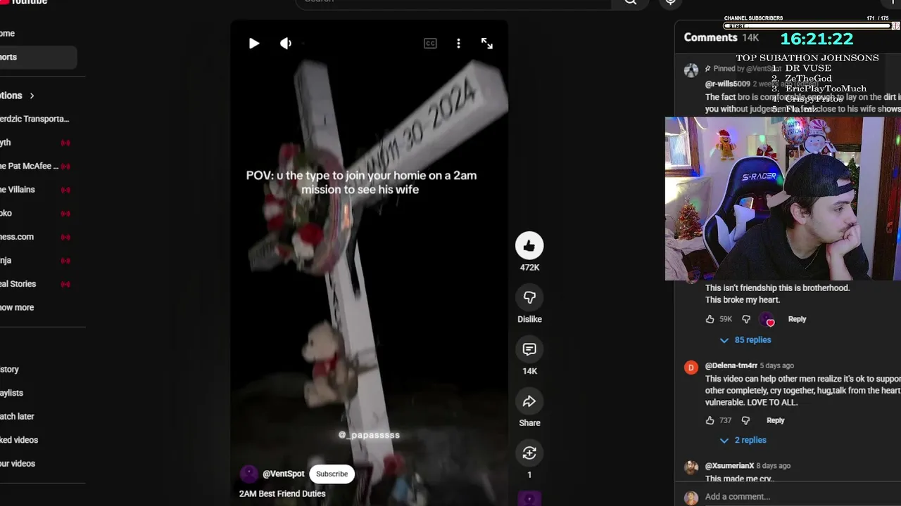Open the video three-dot more menu
Screen dimensions: 901x506
(458, 44)
